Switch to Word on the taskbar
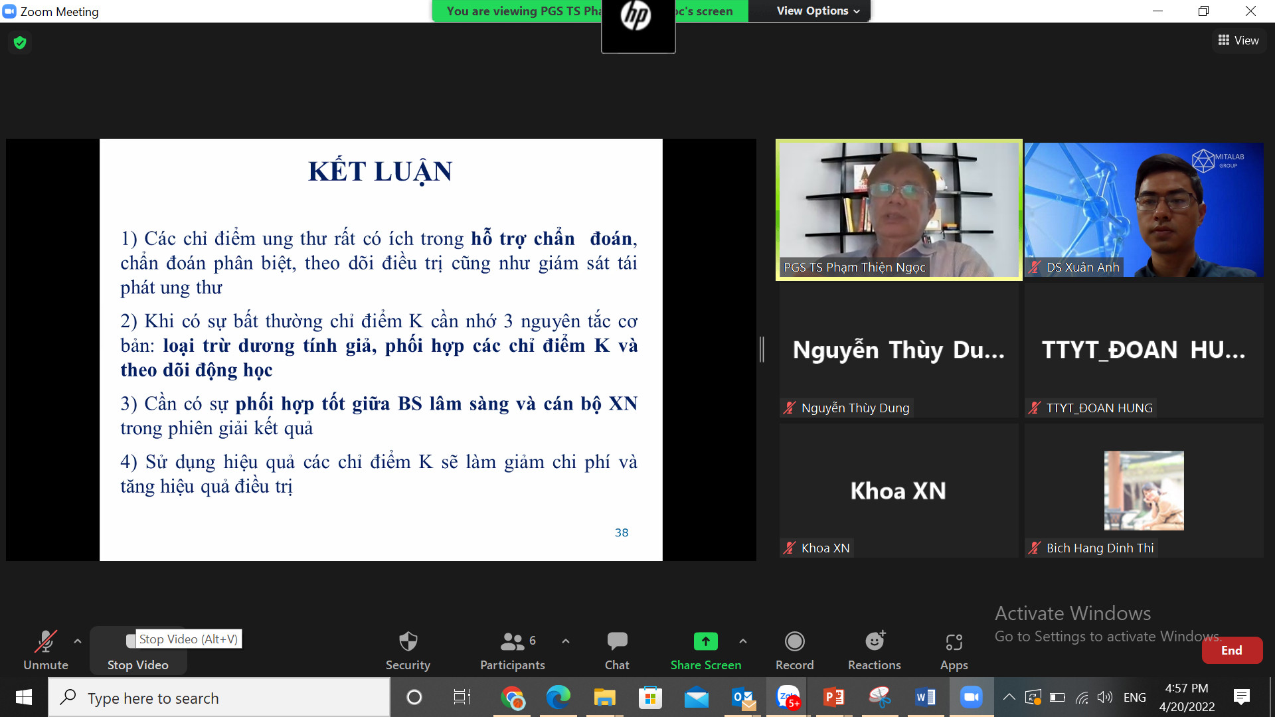The height and width of the screenshot is (717, 1275). (925, 697)
